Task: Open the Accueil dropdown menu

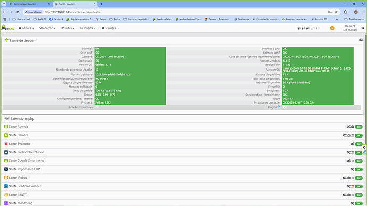Action: 26,28
